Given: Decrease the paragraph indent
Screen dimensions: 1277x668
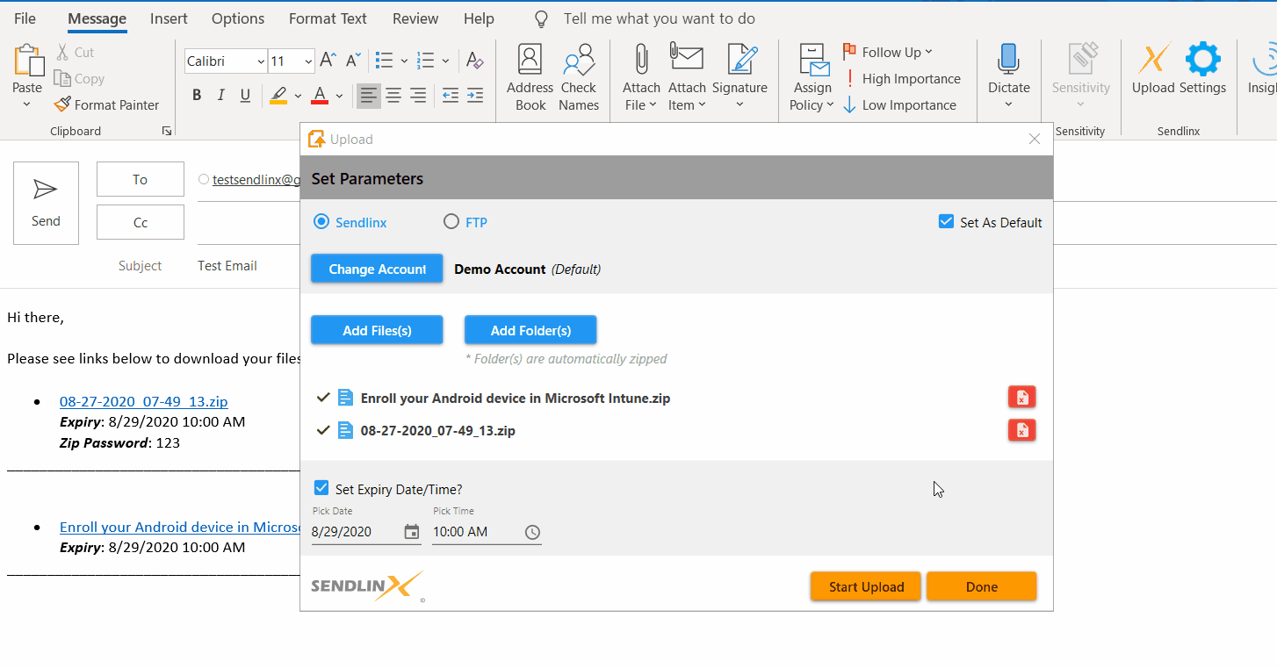Looking at the screenshot, I should 451,96.
